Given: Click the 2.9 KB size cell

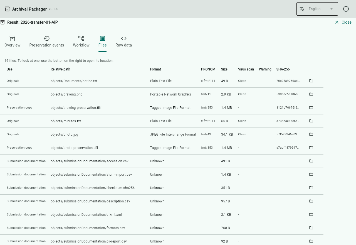Looking at the screenshot, I should (x=226, y=94).
